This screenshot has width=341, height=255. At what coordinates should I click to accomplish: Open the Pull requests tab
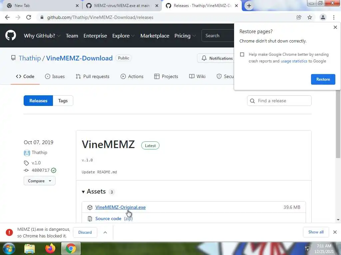(93, 76)
